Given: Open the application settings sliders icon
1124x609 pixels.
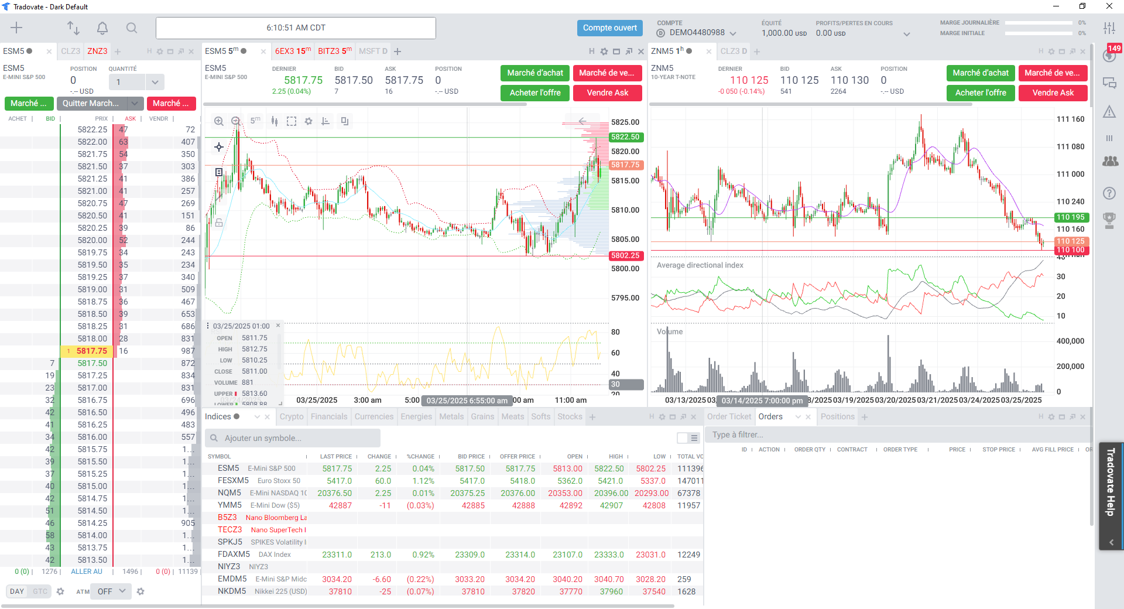Looking at the screenshot, I should coord(1109,28).
